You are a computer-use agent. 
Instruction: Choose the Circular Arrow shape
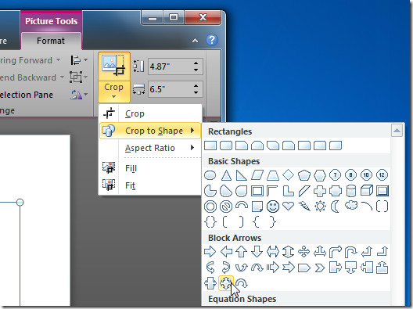[242, 283]
